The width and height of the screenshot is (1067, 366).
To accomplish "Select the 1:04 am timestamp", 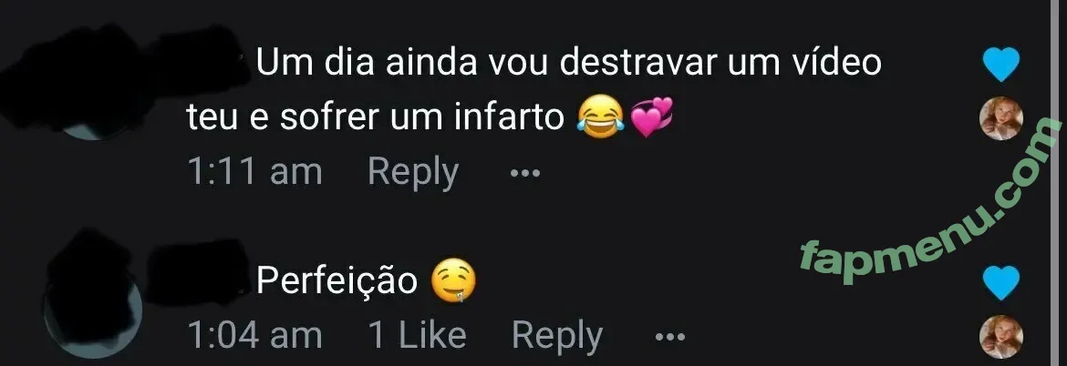I will [254, 335].
